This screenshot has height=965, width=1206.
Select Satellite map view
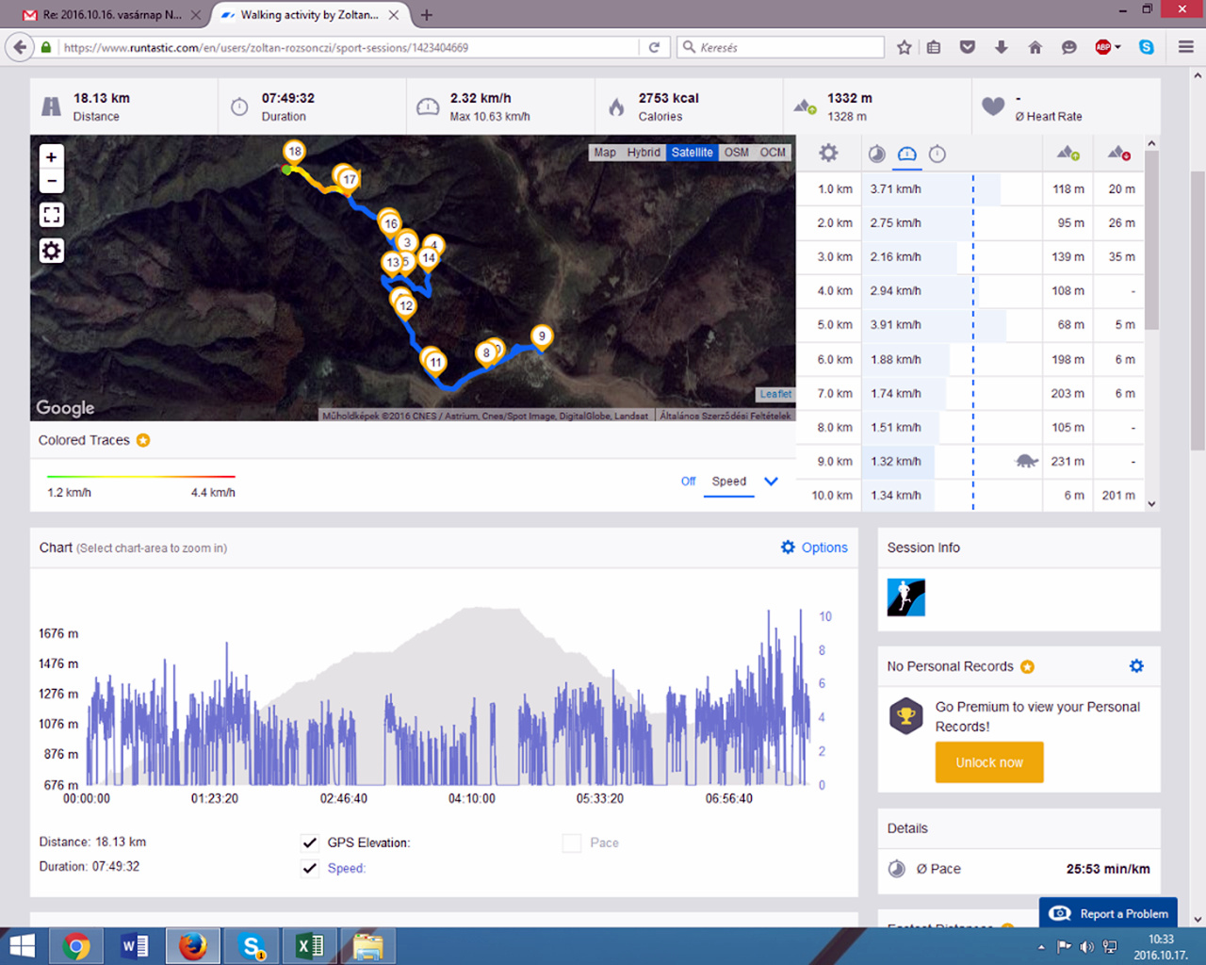[x=693, y=153]
